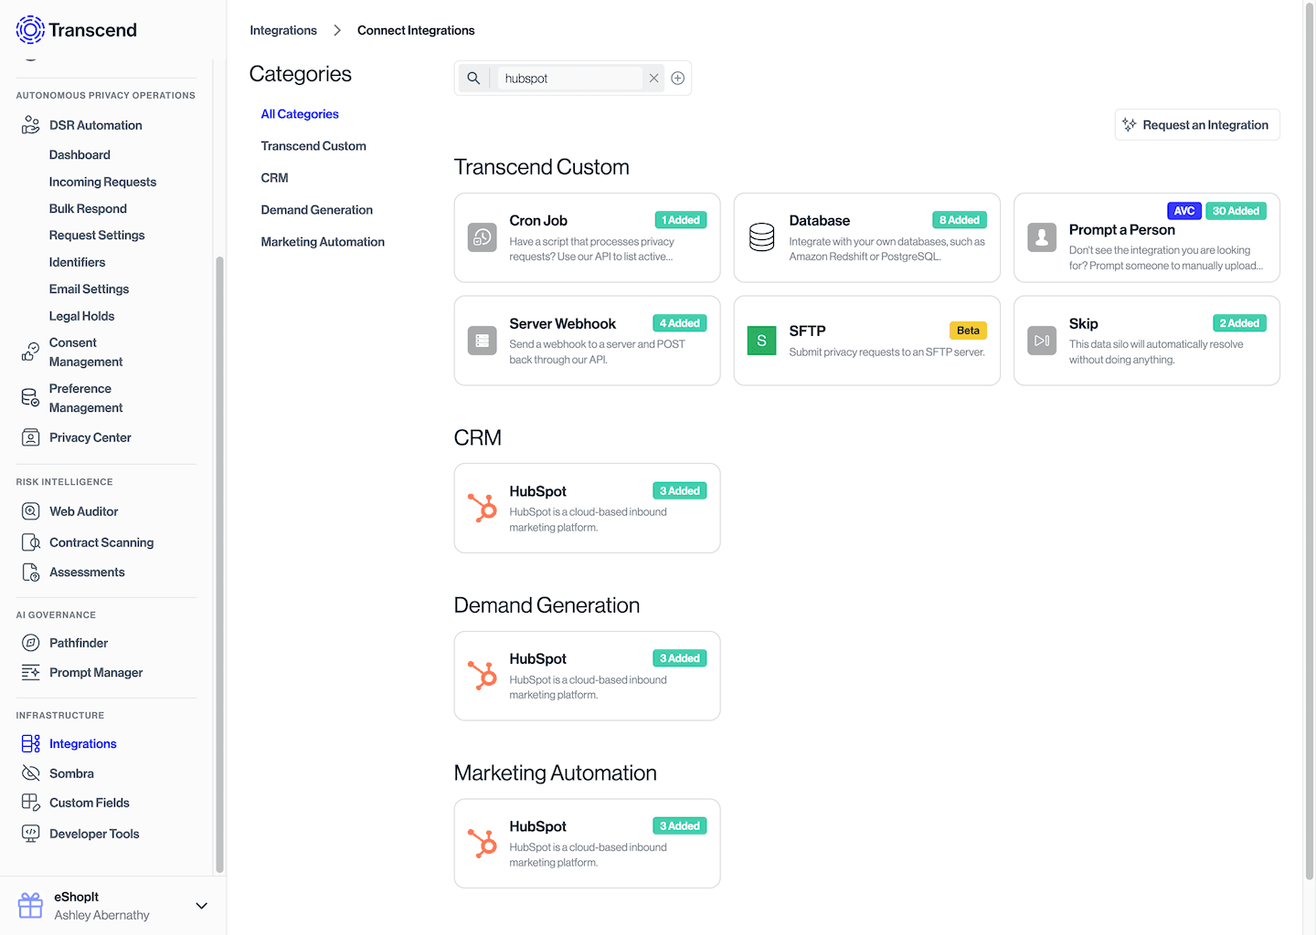Click inside the search input field
This screenshot has width=1316, height=935.
[567, 78]
